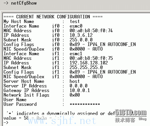Click interface name esmc0
Screen dimensions: 150x126
(76, 26)
